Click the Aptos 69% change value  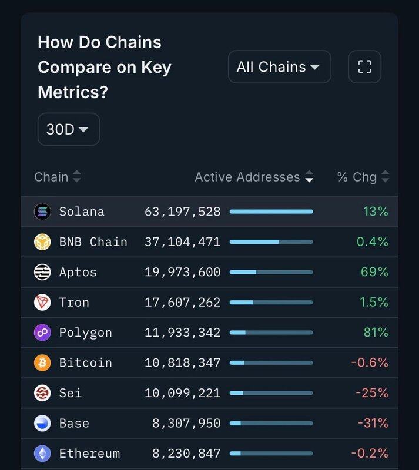click(375, 272)
